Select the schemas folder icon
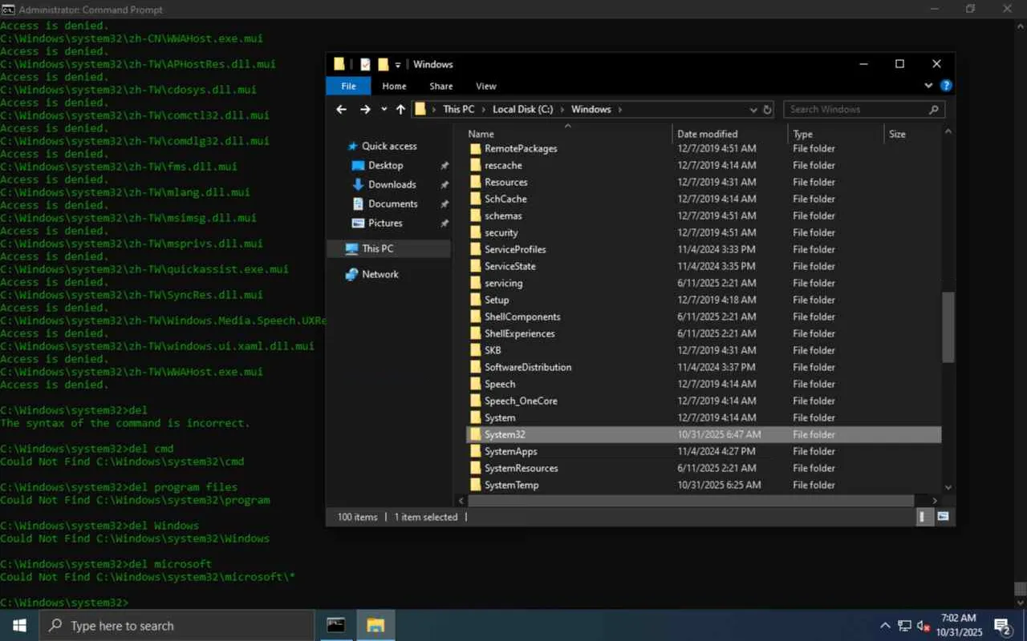This screenshot has height=641, width=1027. tap(475, 216)
